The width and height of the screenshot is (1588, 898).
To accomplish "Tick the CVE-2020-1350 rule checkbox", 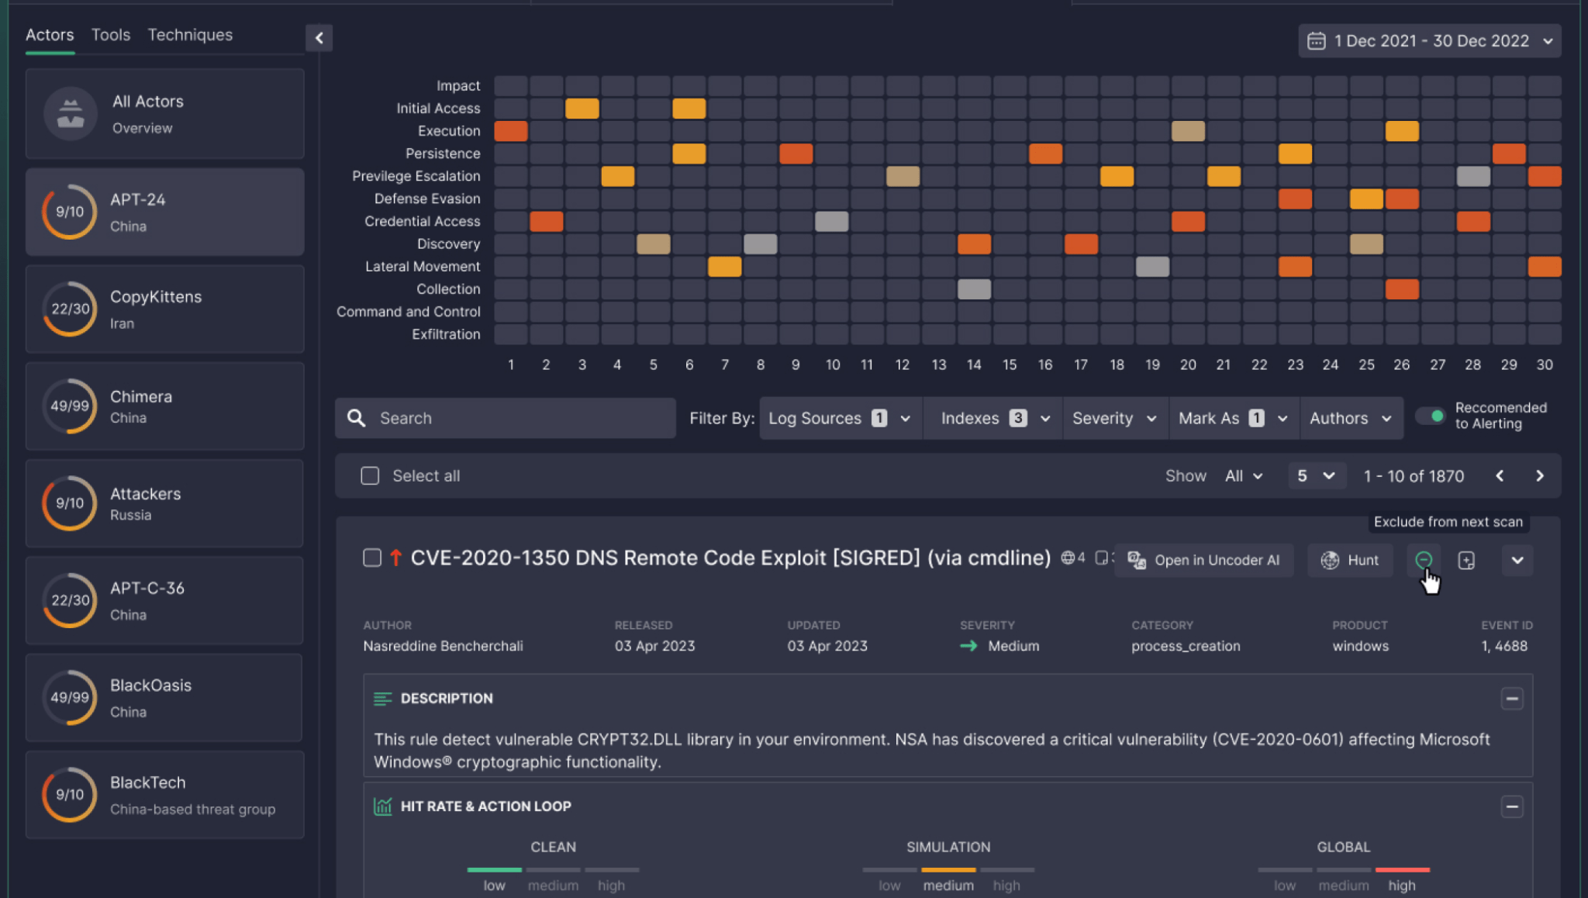I will point(371,558).
